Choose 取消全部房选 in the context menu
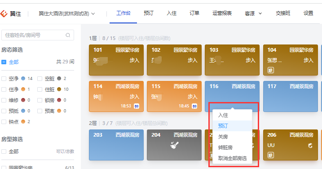The height and width of the screenshot is (169, 322). point(232,158)
